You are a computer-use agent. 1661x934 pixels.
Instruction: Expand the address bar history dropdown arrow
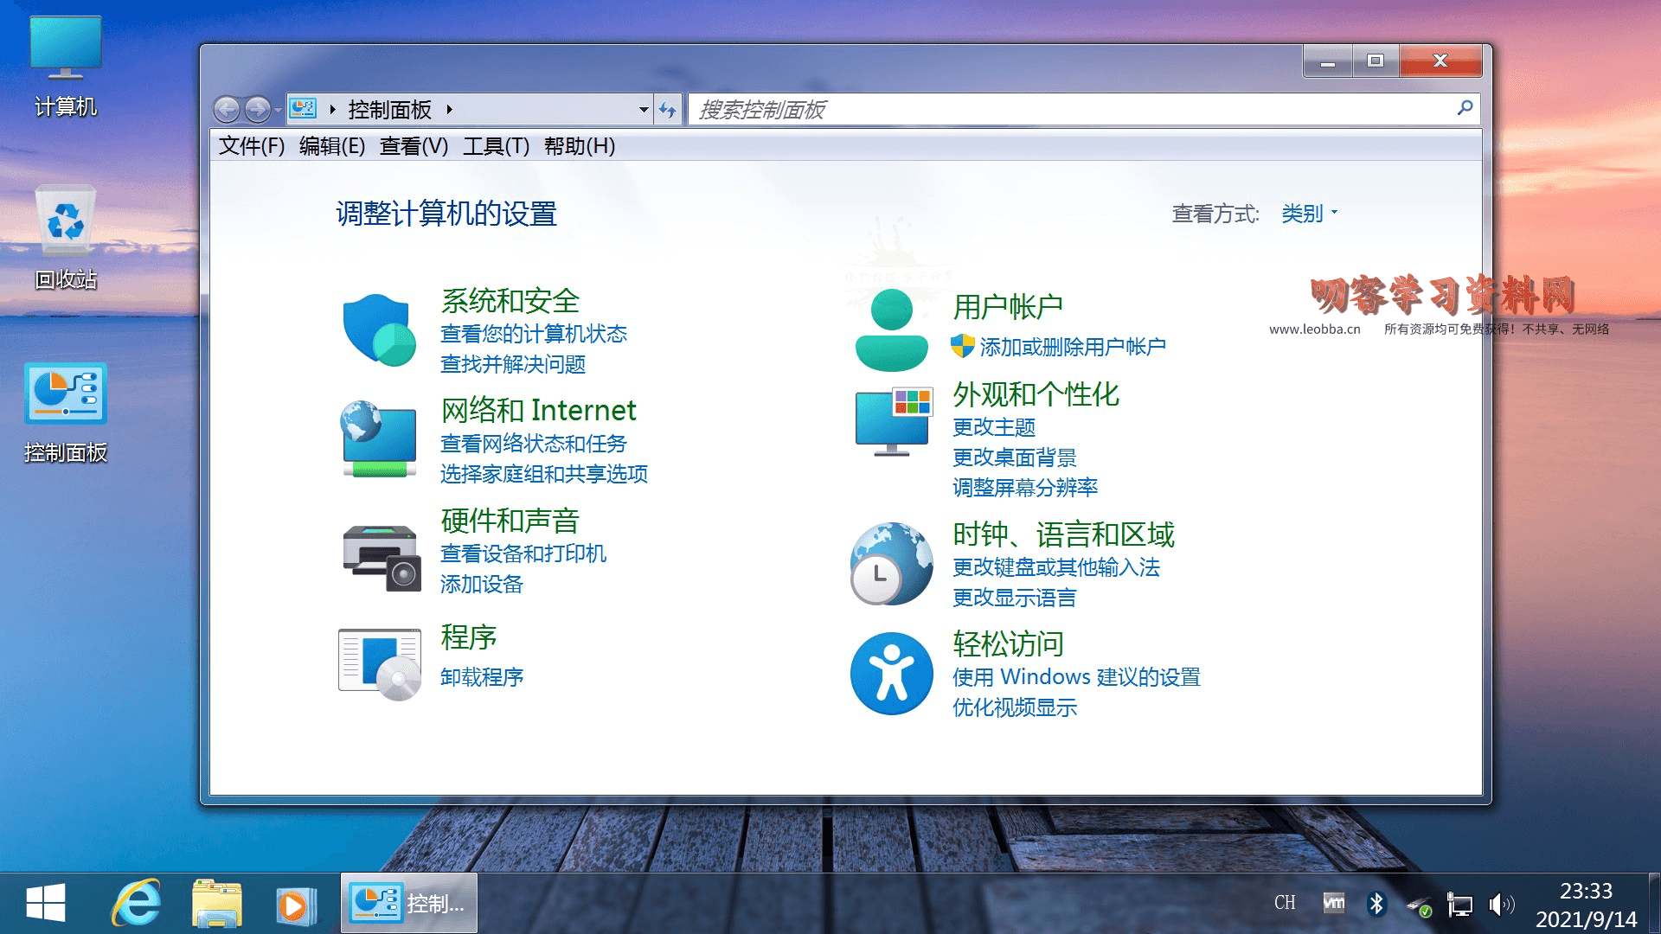[x=643, y=110]
